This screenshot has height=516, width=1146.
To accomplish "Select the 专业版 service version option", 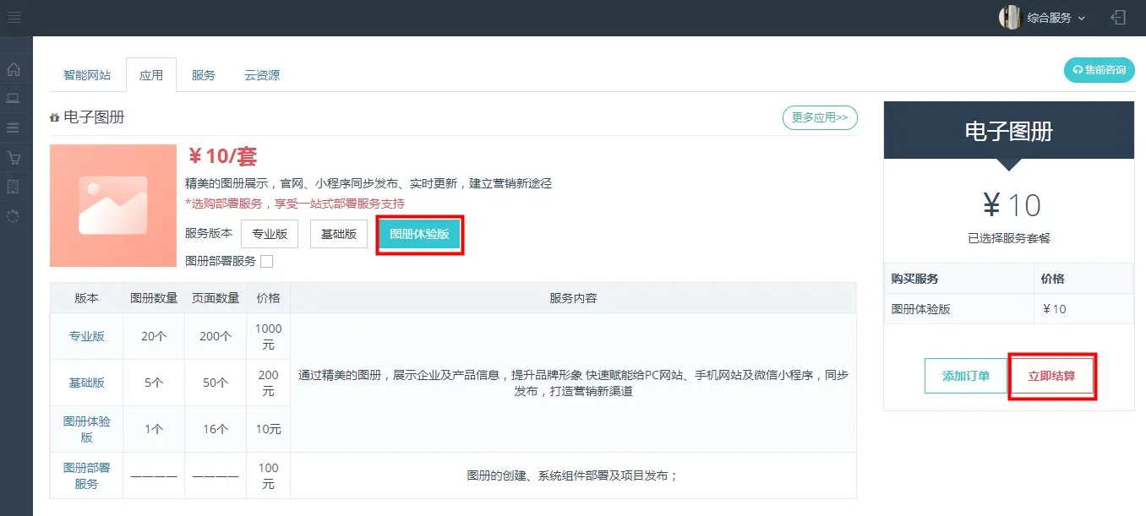I will pyautogui.click(x=270, y=234).
